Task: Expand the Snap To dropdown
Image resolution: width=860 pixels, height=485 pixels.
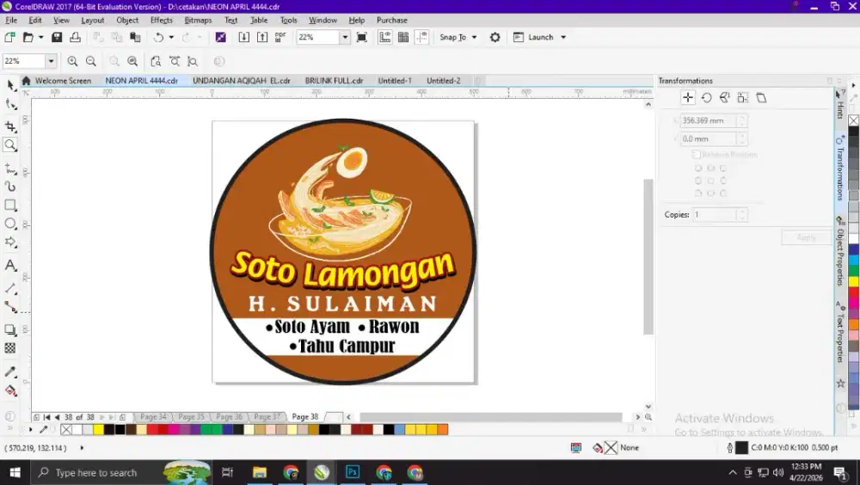Action: pyautogui.click(x=475, y=37)
